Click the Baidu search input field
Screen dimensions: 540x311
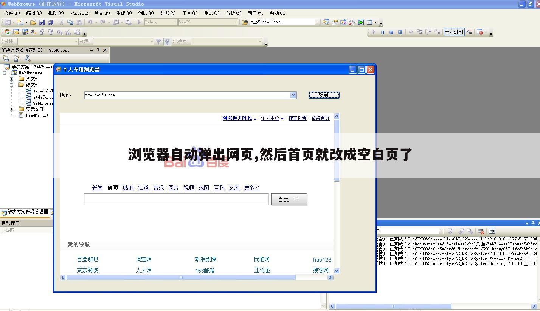point(176,199)
